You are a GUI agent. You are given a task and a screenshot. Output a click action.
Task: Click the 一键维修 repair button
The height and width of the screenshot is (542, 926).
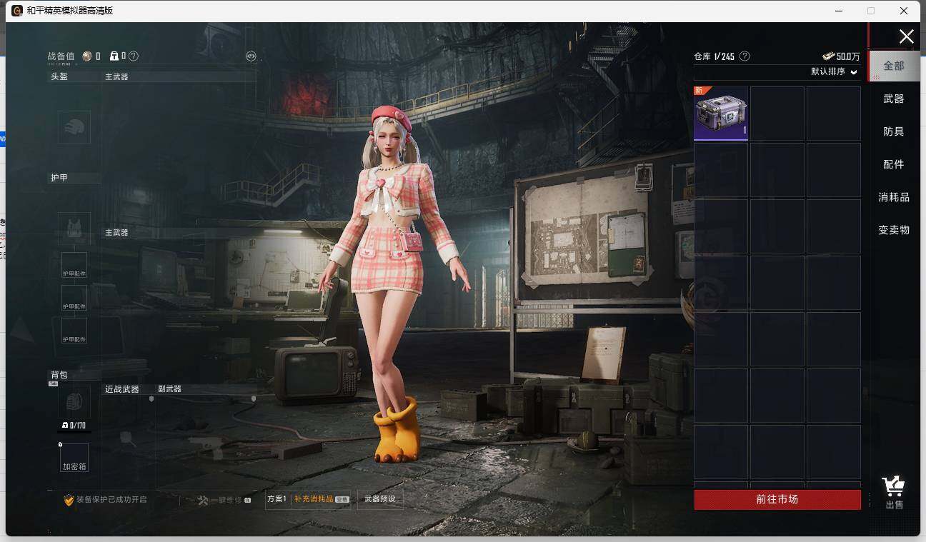pyautogui.click(x=224, y=500)
